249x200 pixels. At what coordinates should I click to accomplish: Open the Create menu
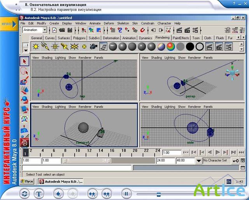[54, 23]
